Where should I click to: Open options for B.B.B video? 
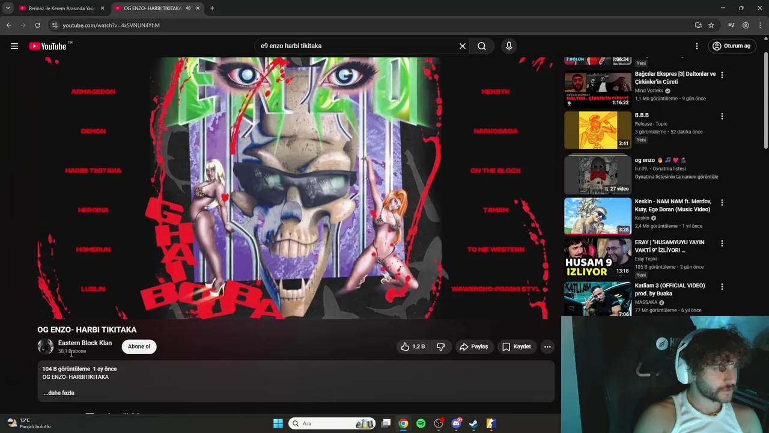click(x=722, y=116)
